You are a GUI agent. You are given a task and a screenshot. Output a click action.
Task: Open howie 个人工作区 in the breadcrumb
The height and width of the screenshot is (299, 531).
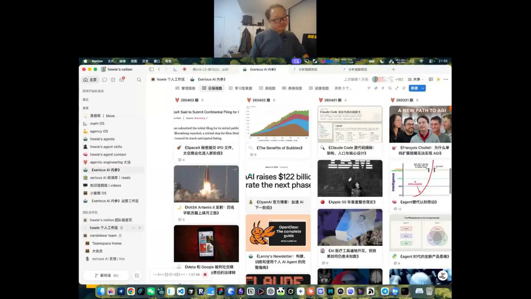point(168,79)
